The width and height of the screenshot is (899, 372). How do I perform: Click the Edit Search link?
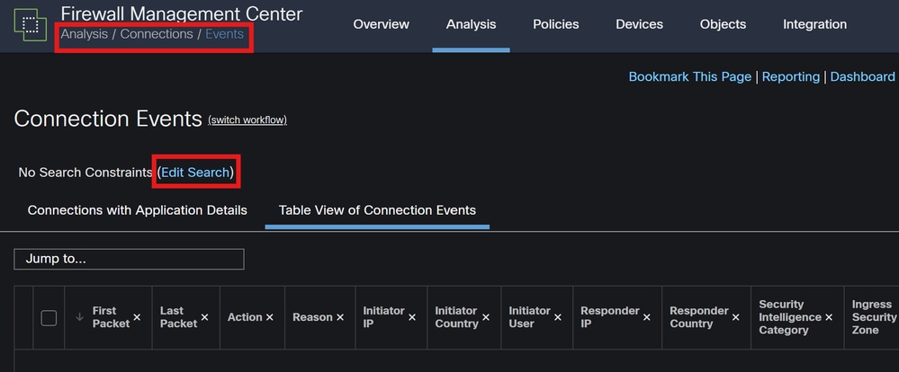pyautogui.click(x=195, y=173)
